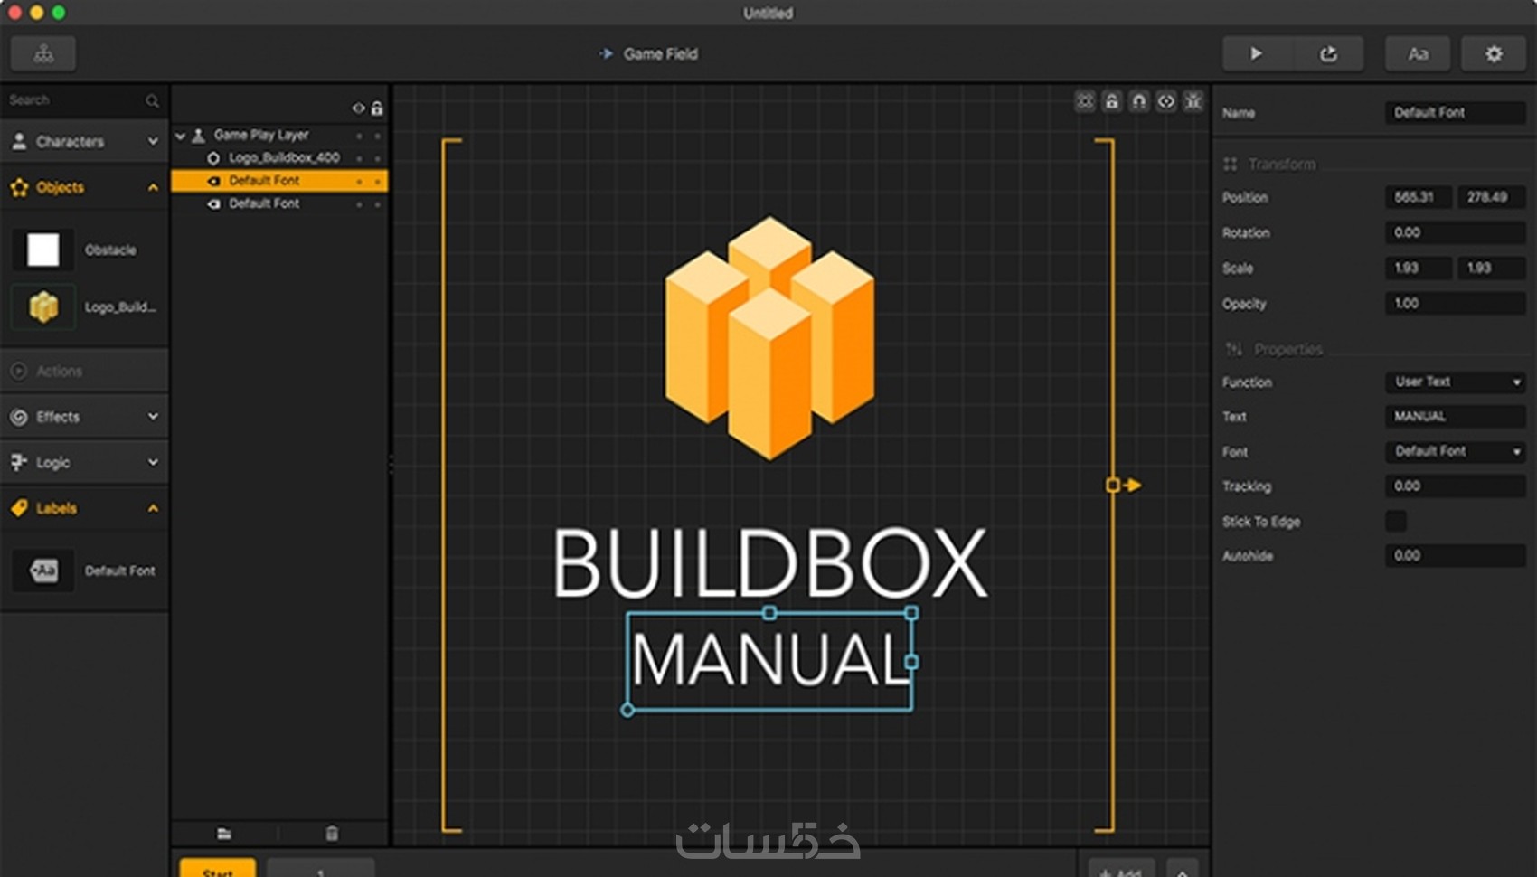This screenshot has height=877, width=1537.
Task: Toggle the magnet snapping icon
Action: click(1139, 101)
